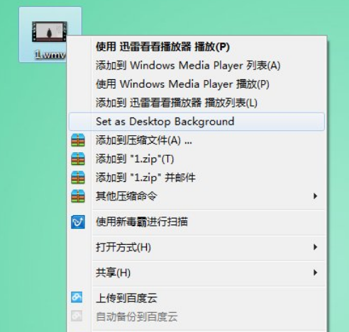Expand the 共享(H) submenu arrow
The width and height of the screenshot is (349, 332).
(315, 273)
